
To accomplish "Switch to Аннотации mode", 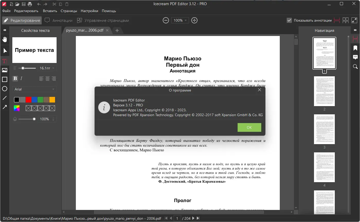I will [59, 20].
